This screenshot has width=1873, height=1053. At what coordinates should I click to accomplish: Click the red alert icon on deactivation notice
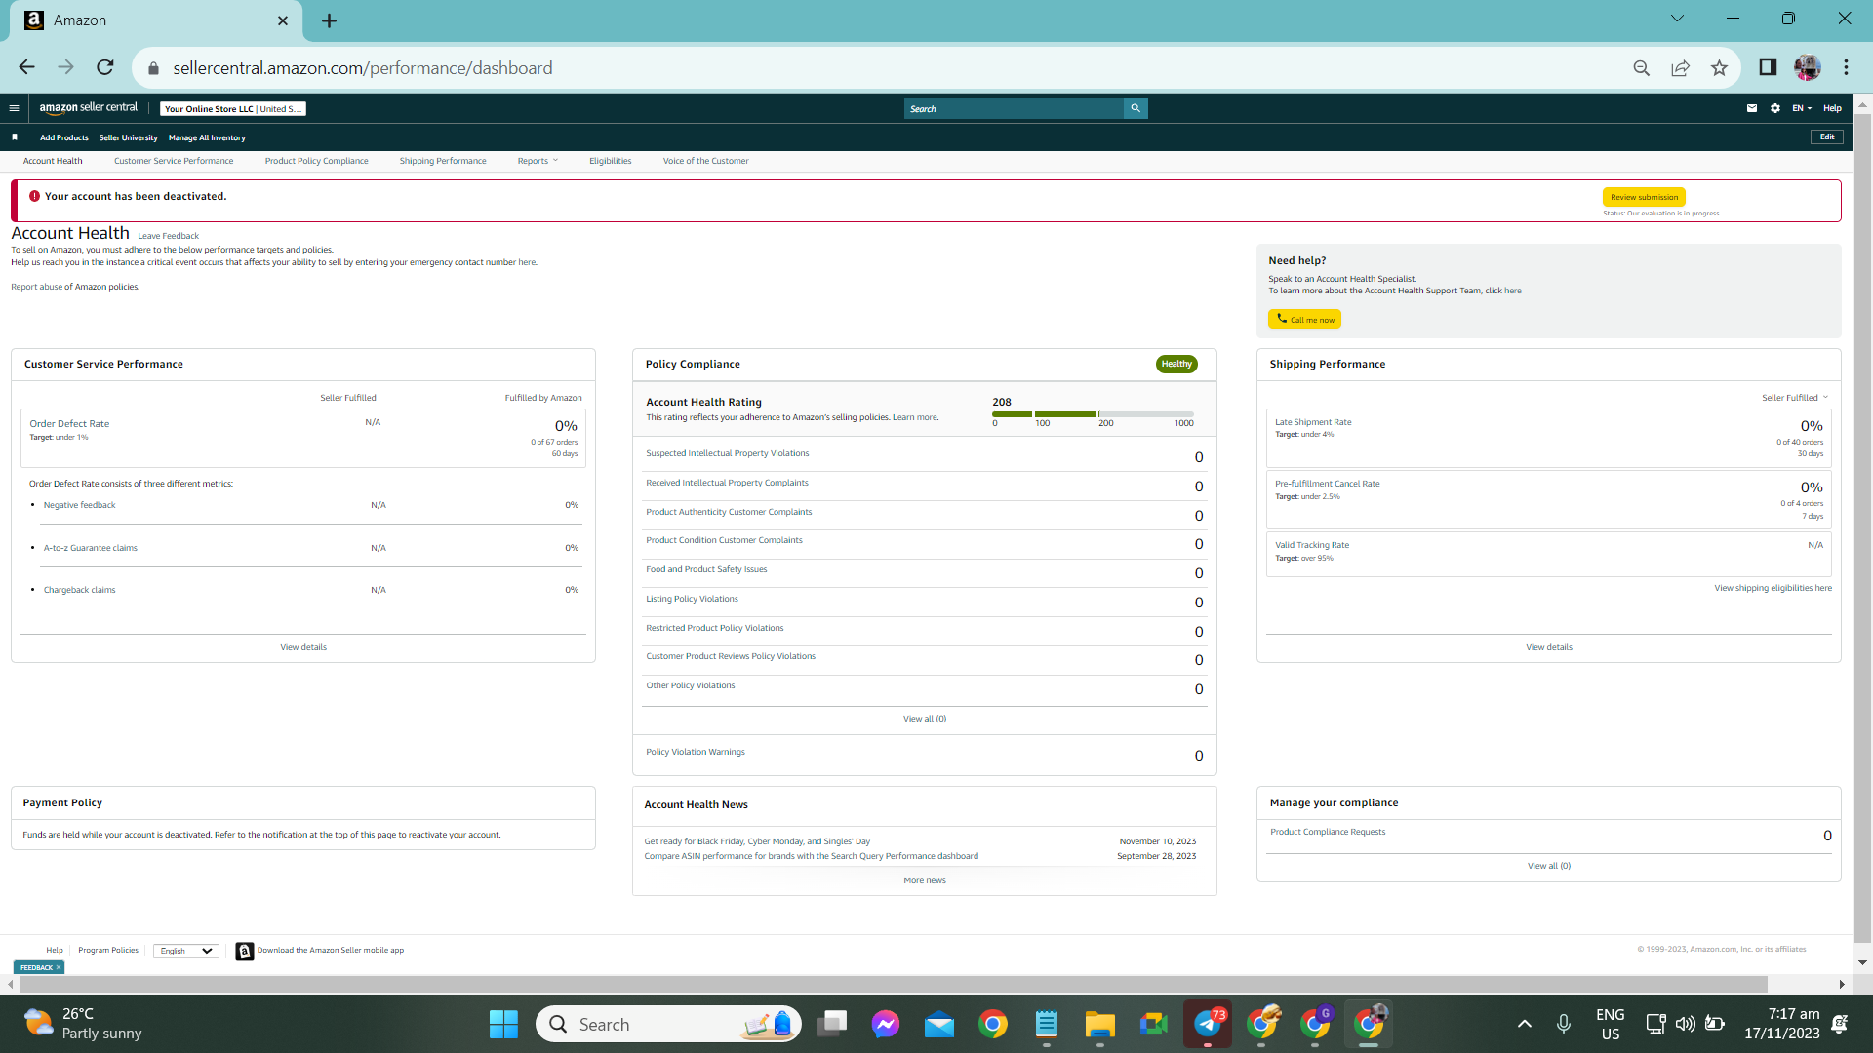click(x=35, y=196)
